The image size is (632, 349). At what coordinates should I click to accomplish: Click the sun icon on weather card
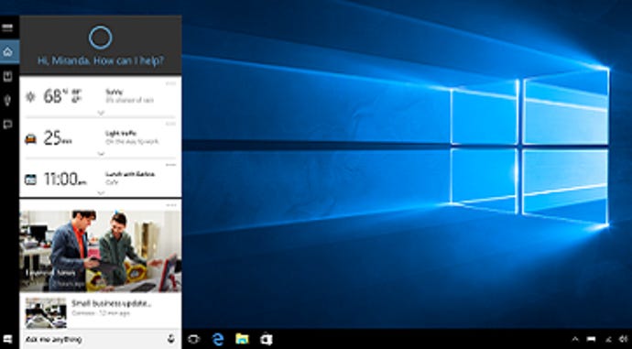pyautogui.click(x=30, y=97)
